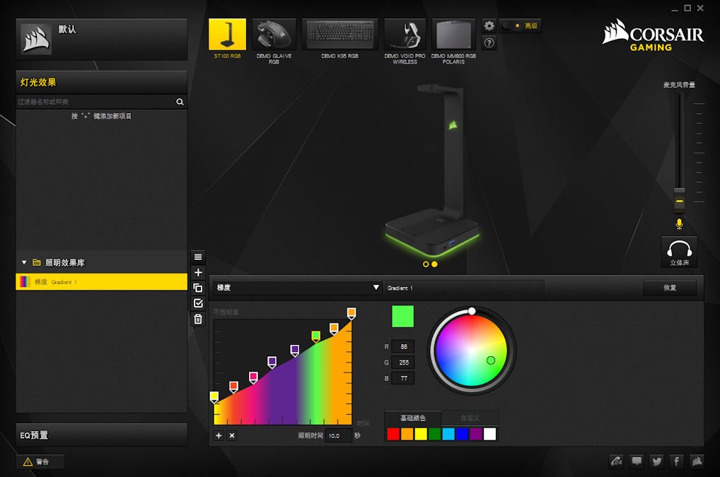Screen dimensions: 720x477
Task: Focus the lighting effects filter input field
Action: [95, 102]
